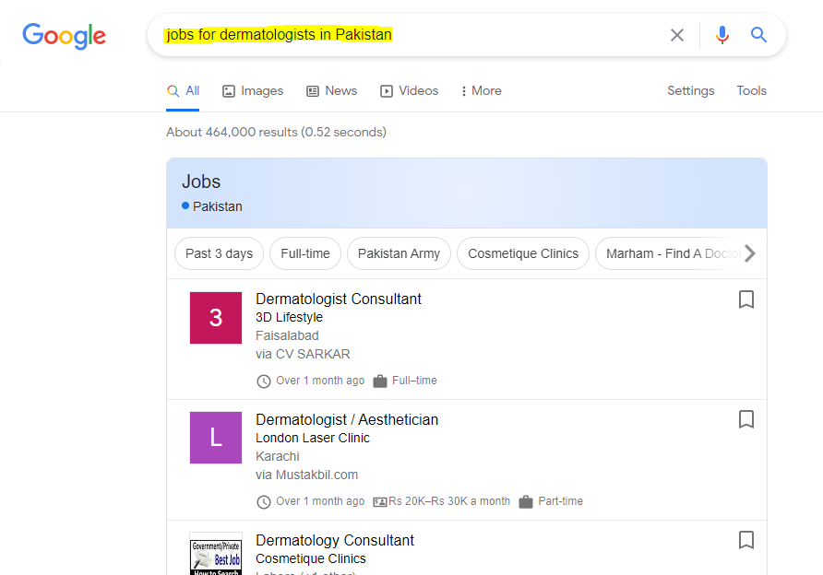
Task: Bookmark the Dermatologist / Aesthetician job
Action: 746,419
